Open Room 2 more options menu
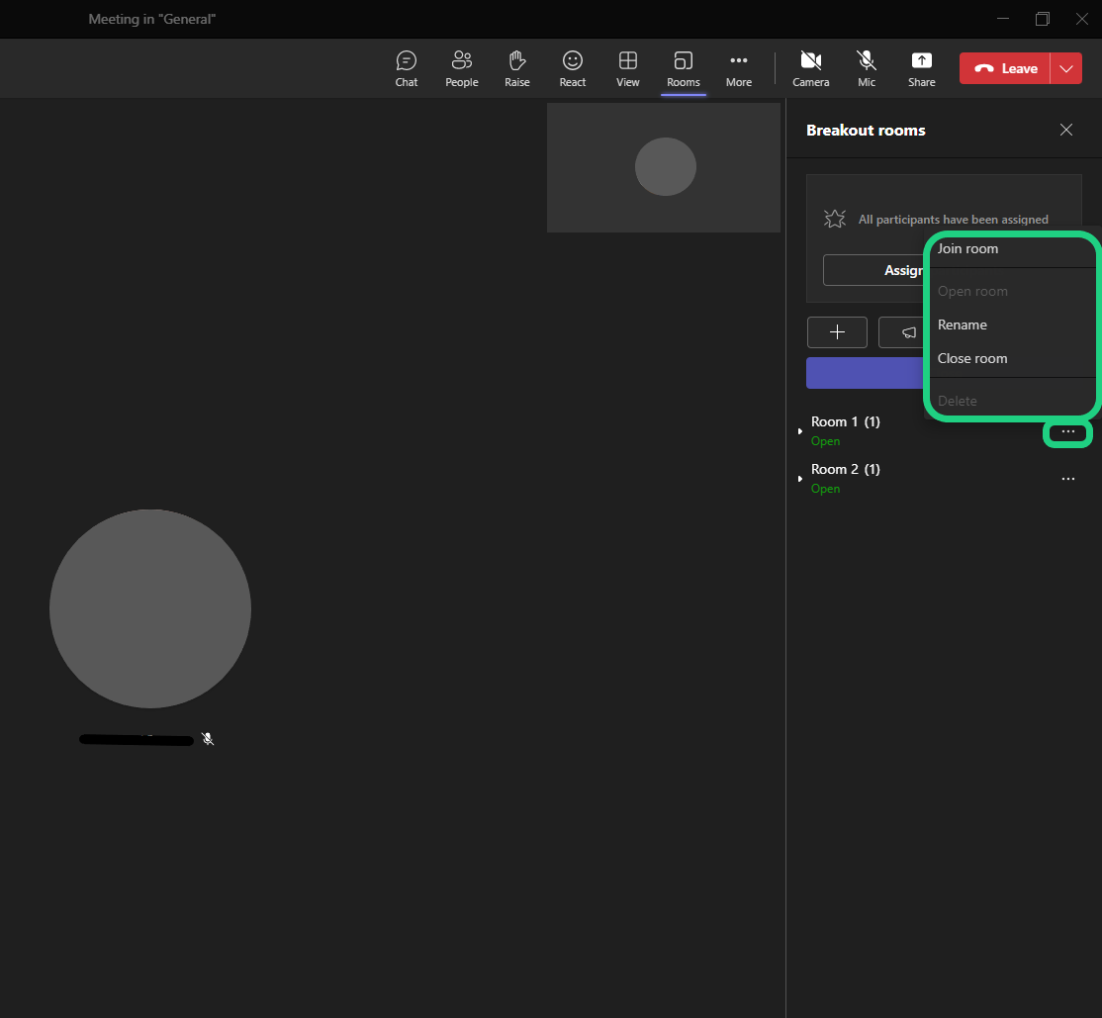 (1067, 479)
